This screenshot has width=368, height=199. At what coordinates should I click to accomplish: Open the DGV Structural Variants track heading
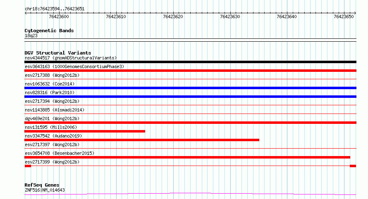coord(58,53)
